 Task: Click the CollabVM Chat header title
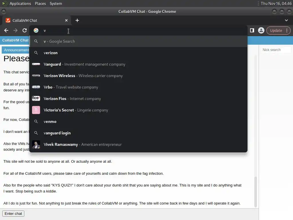15,40
